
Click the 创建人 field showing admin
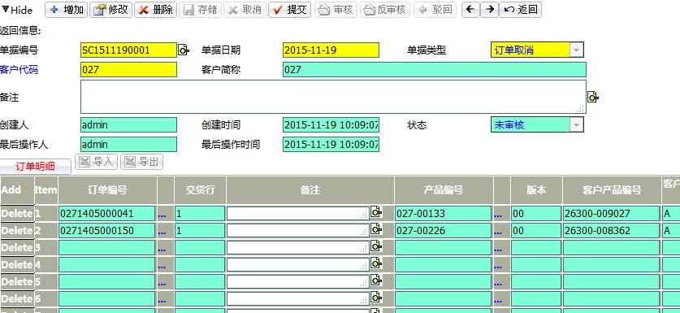tap(129, 125)
